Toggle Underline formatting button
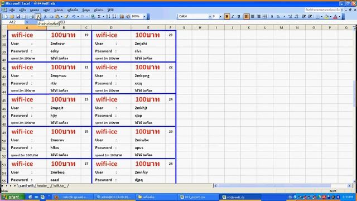Image resolution: width=357 pixels, height=201 pixels. (x=239, y=16)
